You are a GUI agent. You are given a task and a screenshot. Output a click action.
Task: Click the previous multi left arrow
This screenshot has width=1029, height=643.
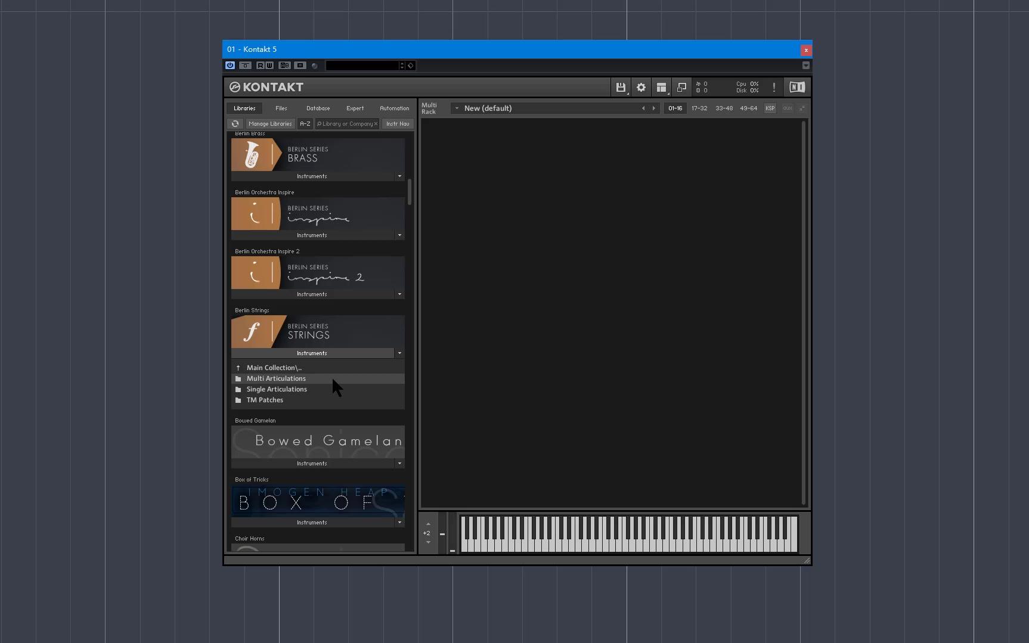[x=643, y=108]
